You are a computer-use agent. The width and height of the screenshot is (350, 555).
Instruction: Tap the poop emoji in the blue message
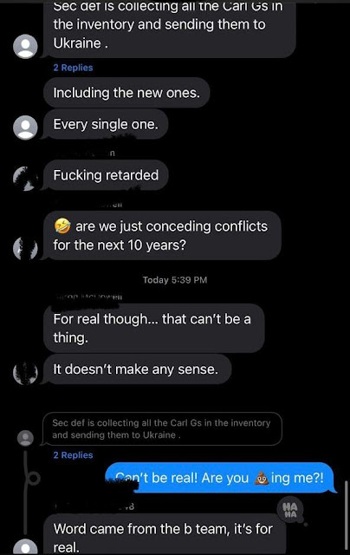tap(262, 478)
